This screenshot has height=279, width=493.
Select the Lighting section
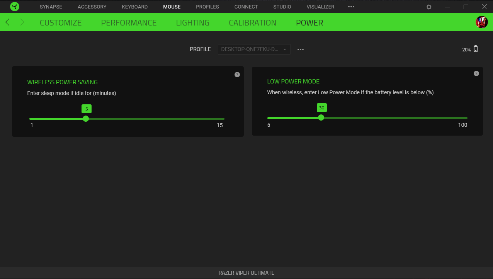coord(192,23)
